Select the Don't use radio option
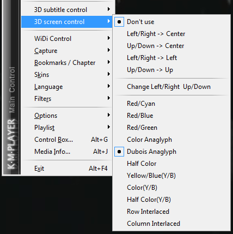The height and width of the screenshot is (234, 233). (x=119, y=22)
